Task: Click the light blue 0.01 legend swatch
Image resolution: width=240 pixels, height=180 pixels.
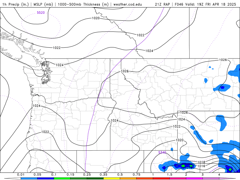Action: [x=29, y=178]
